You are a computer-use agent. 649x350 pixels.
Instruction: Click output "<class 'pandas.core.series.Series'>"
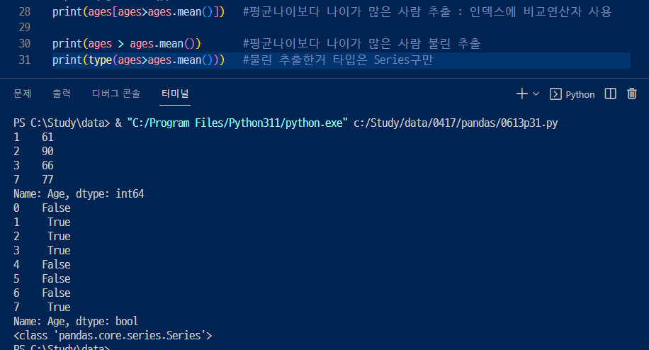click(x=113, y=335)
